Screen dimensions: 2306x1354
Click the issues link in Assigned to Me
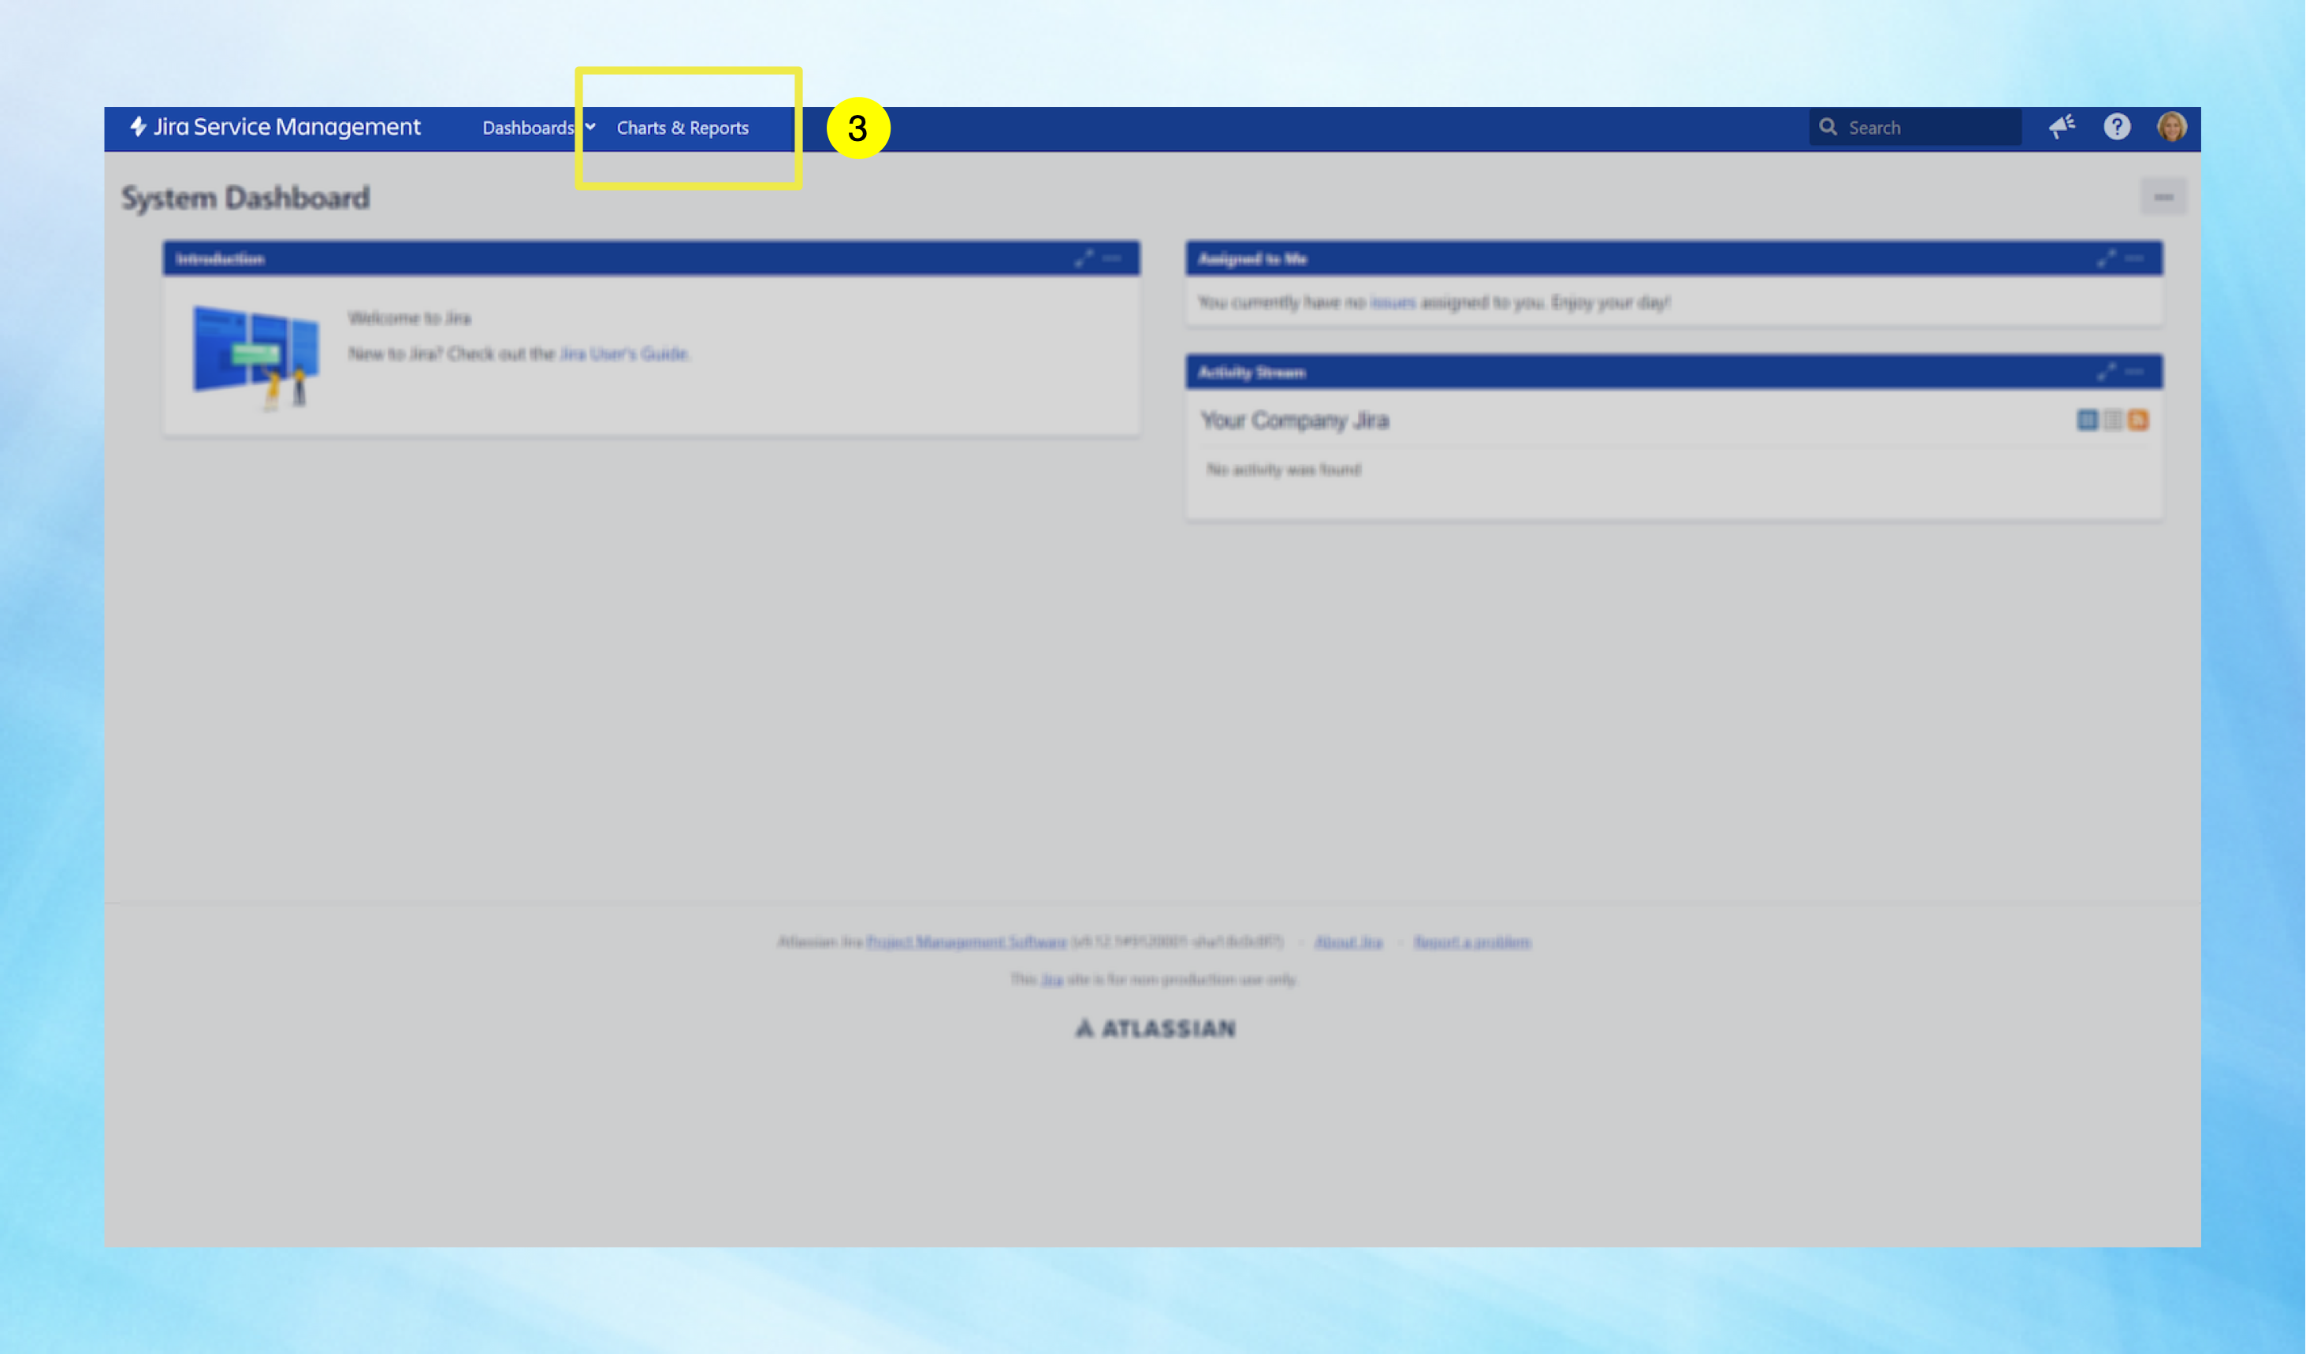point(1392,302)
